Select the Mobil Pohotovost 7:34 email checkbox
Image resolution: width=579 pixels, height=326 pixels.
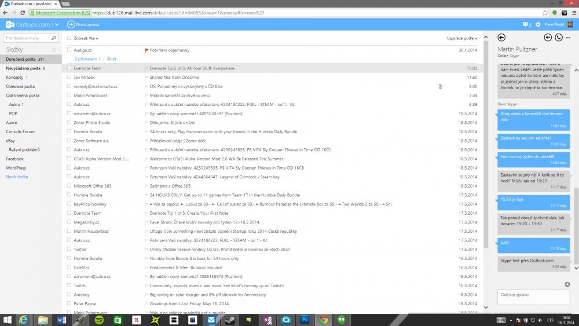69,95
